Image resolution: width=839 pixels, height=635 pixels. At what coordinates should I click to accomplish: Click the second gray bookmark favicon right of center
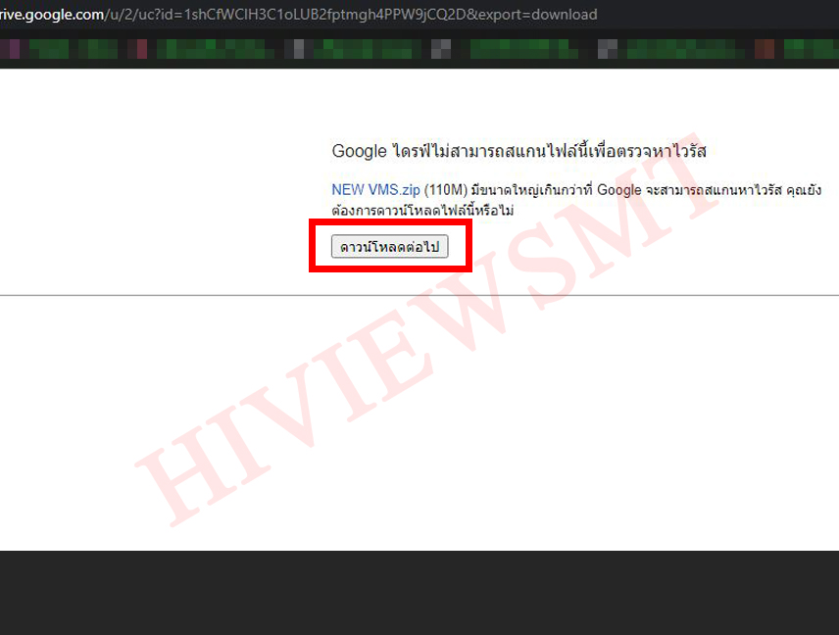tap(608, 48)
